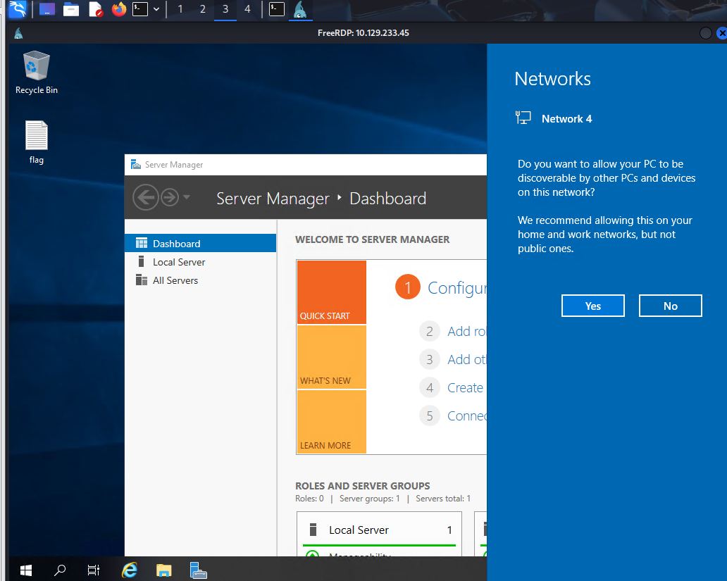The image size is (727, 581).
Task: Click Server Manager window title icon
Action: tap(135, 165)
